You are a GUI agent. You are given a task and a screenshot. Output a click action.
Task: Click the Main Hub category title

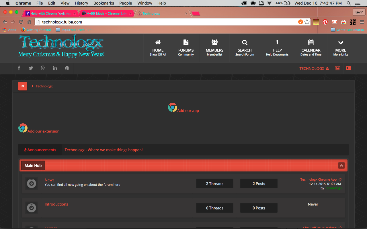[33, 165]
